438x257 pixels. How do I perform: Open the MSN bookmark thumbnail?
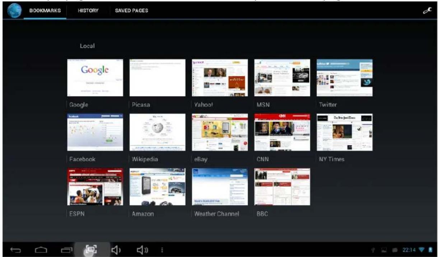click(282, 78)
